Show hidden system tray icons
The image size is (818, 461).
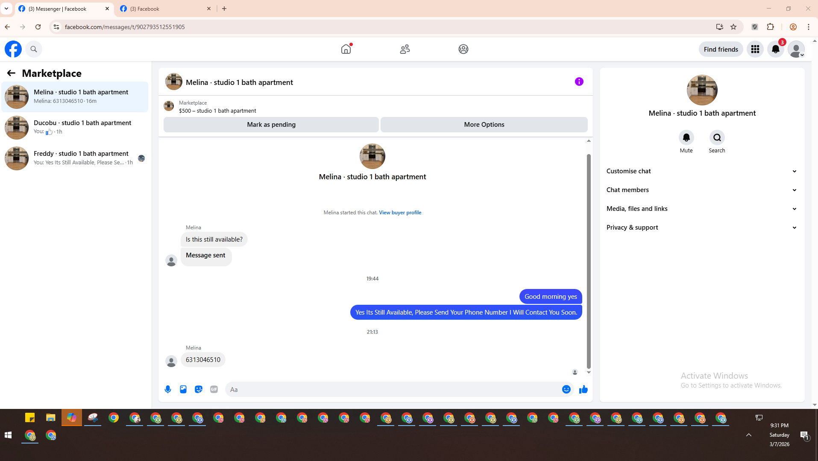click(x=749, y=435)
